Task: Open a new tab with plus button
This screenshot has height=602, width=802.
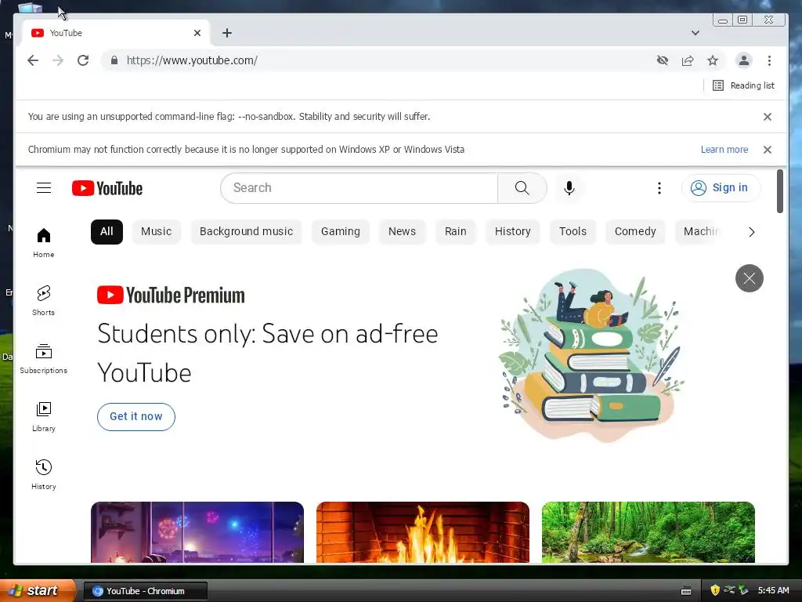Action: [227, 33]
